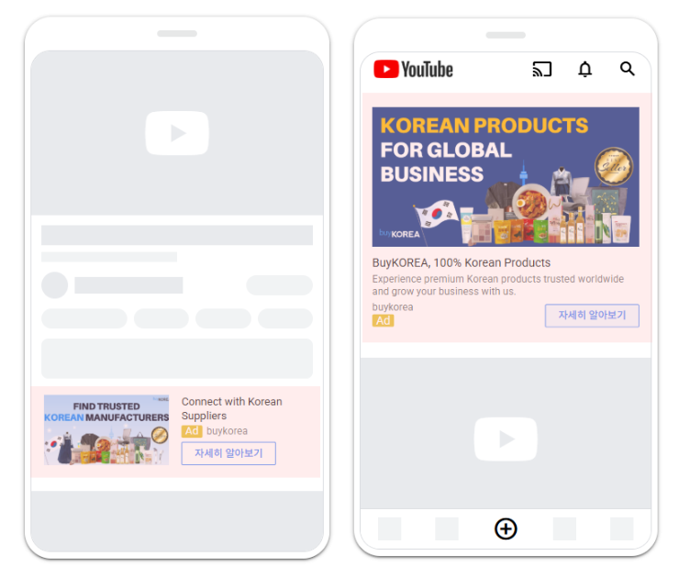Tap the Cast to device icon

pos(542,70)
